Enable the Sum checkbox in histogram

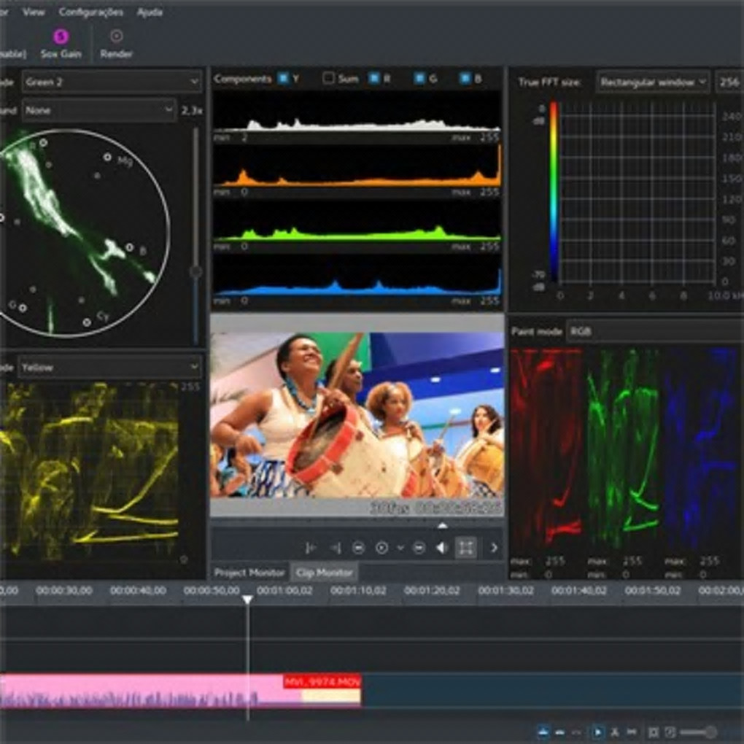click(x=328, y=79)
